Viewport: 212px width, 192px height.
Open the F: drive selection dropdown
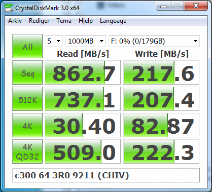(x=154, y=41)
